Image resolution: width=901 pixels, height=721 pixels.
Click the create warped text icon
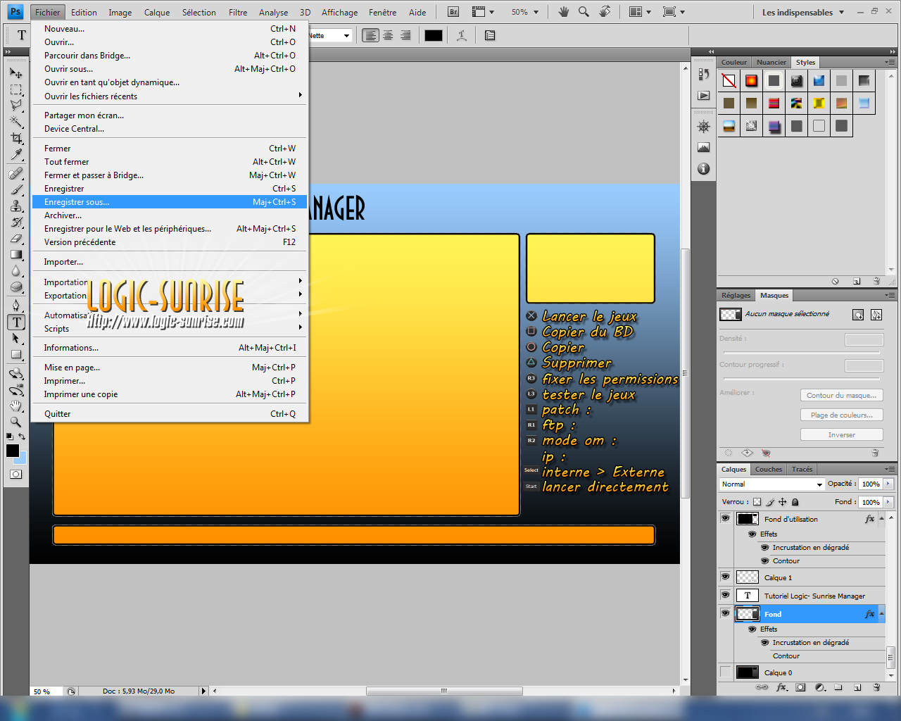click(462, 36)
